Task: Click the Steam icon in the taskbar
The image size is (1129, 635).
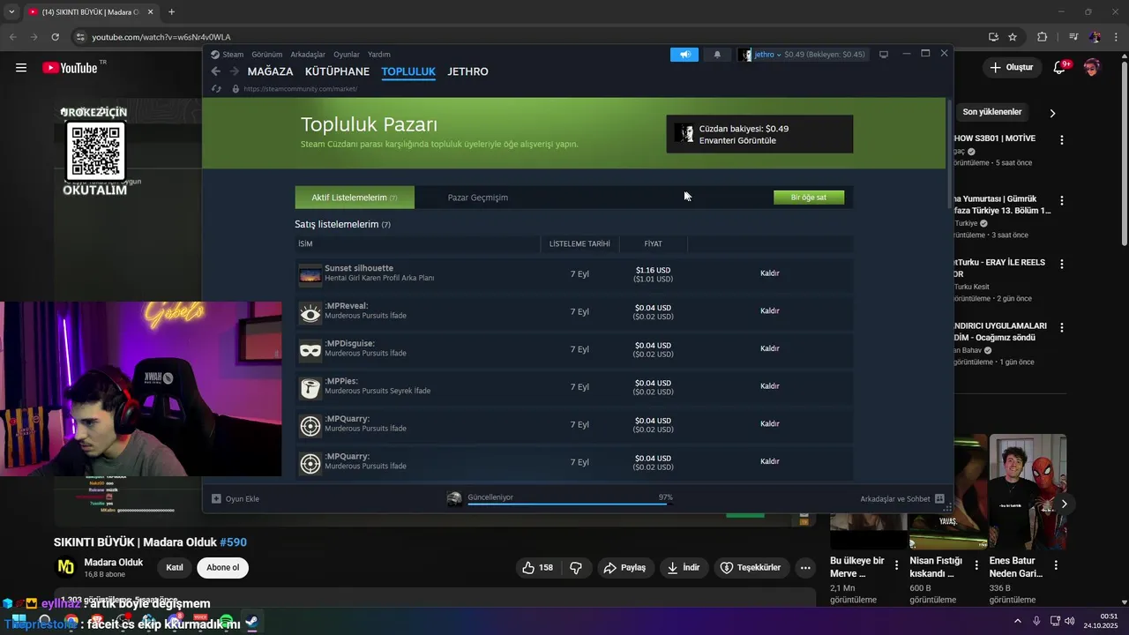Action: [252, 622]
